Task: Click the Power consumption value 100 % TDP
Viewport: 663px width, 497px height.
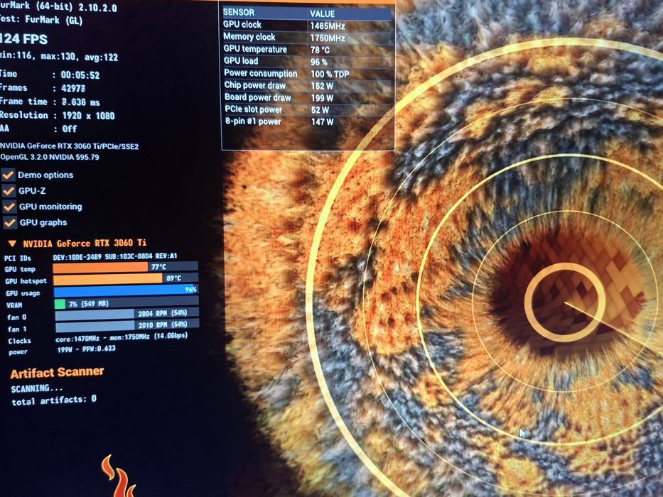Action: tap(330, 75)
